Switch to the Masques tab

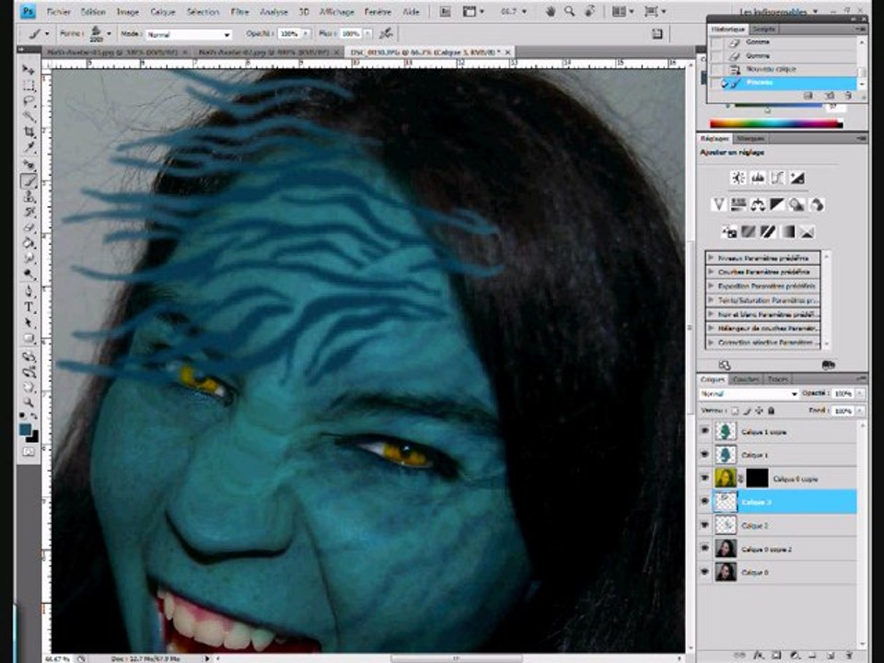(751, 138)
